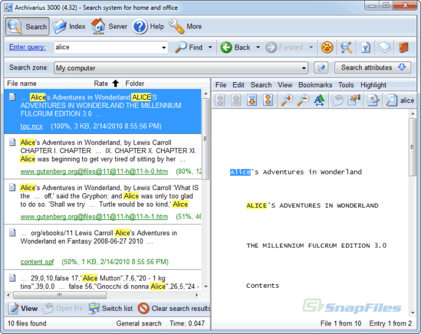Zoom in with magnifier plus icon

tap(287, 101)
